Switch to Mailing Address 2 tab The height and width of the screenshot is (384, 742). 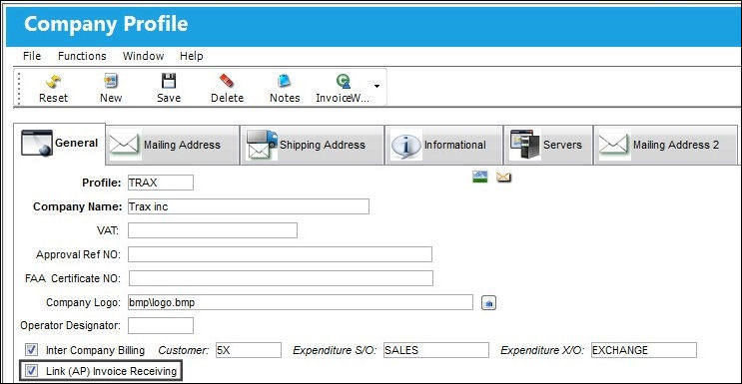(665, 146)
